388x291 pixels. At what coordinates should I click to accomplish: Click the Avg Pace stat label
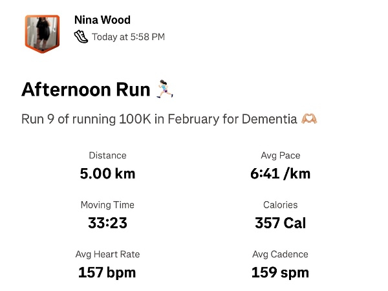coord(280,155)
